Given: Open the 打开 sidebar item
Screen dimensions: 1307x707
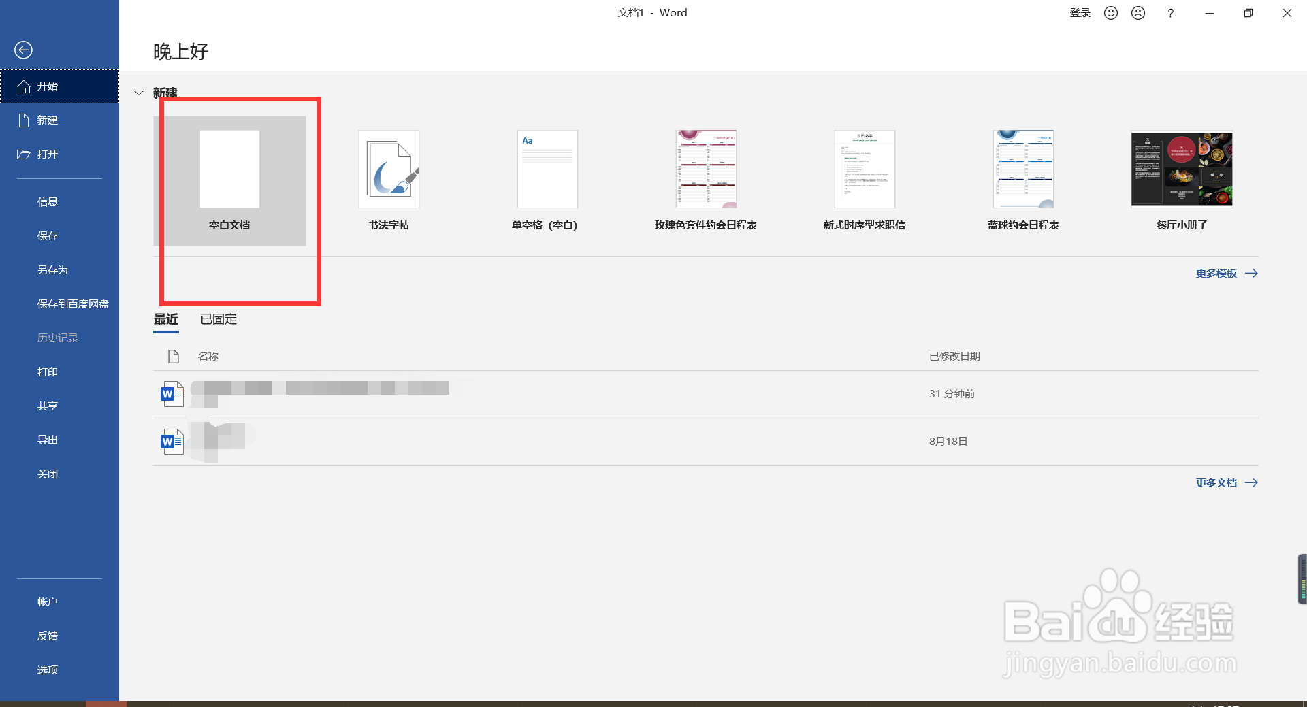Looking at the screenshot, I should 59,154.
